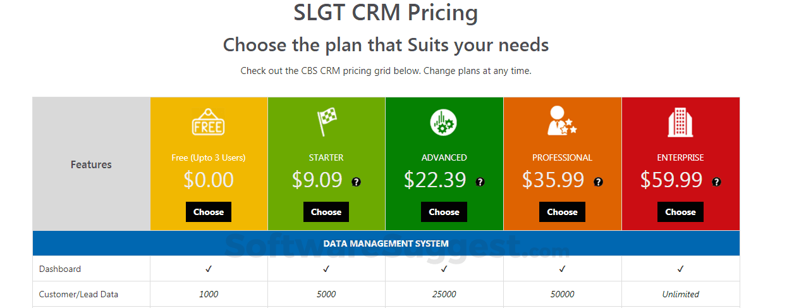Click the $0.00 Free plan price
The height and width of the screenshot is (308, 794).
click(209, 180)
